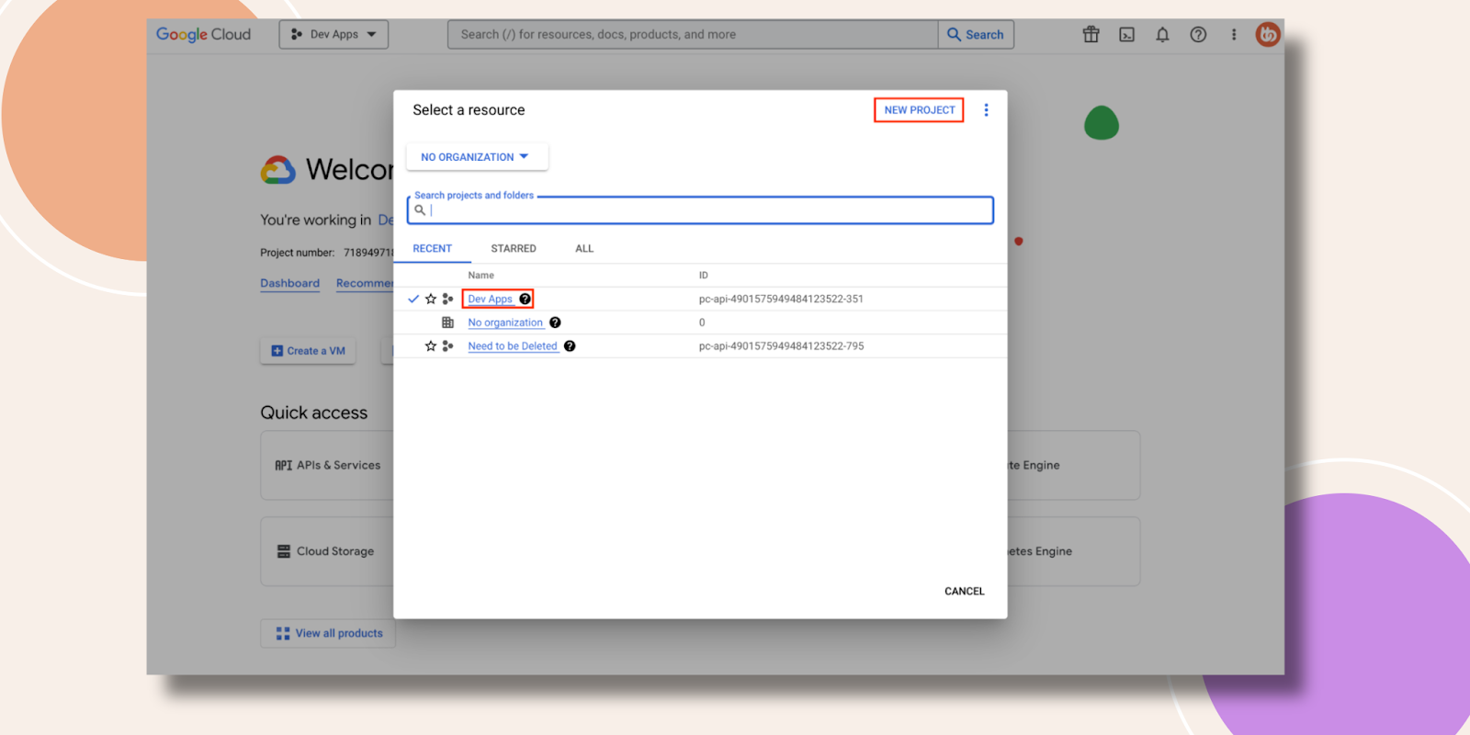The image size is (1470, 735).
Task: Click organization grid icon in No organization row
Action: coord(447,322)
